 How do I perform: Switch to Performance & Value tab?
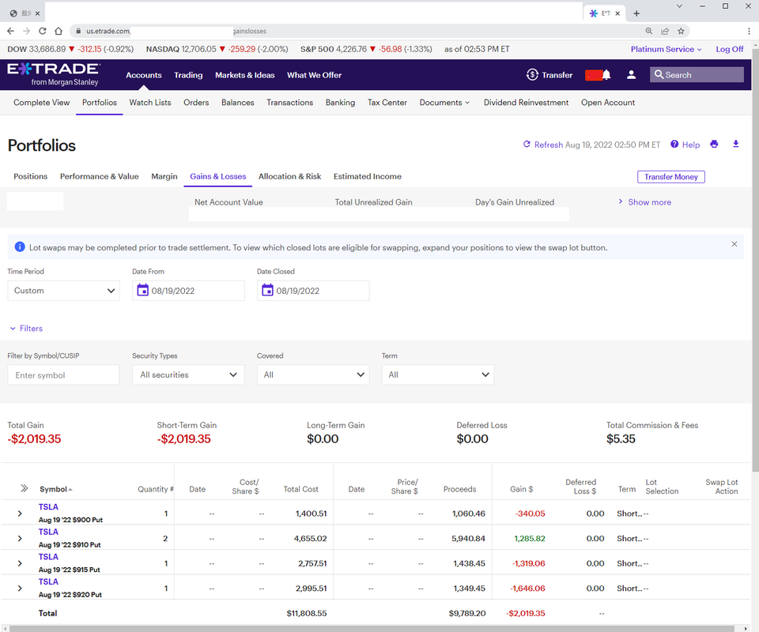(x=100, y=176)
